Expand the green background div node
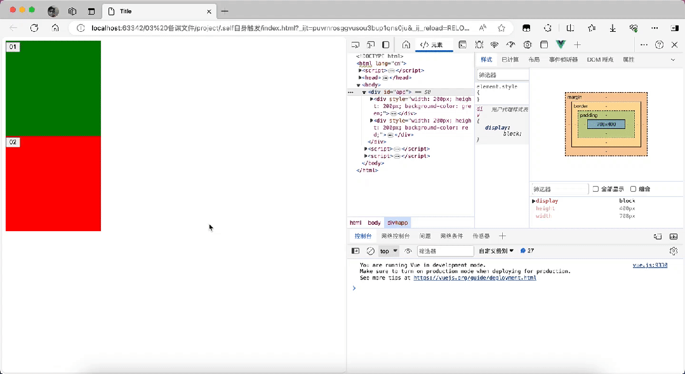The height and width of the screenshot is (374, 685). pos(371,99)
